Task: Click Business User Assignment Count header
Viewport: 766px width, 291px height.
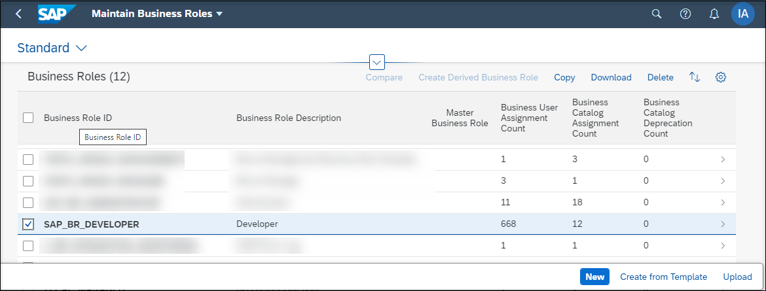Action: [x=530, y=118]
